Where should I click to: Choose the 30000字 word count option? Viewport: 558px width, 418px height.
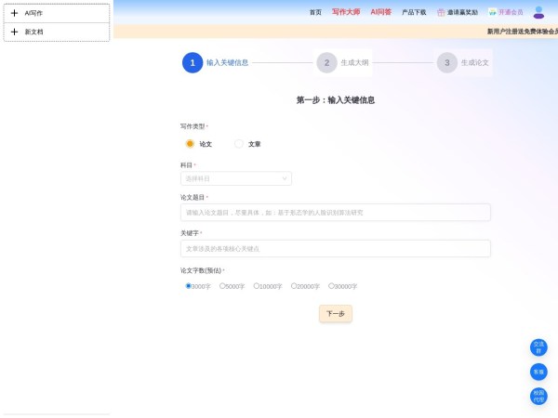tap(331, 286)
